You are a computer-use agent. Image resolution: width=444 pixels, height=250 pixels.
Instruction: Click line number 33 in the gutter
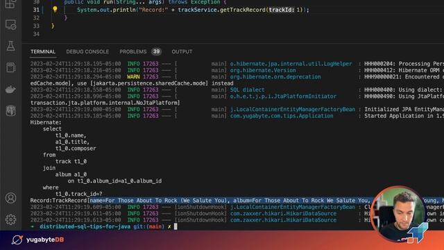point(36,26)
